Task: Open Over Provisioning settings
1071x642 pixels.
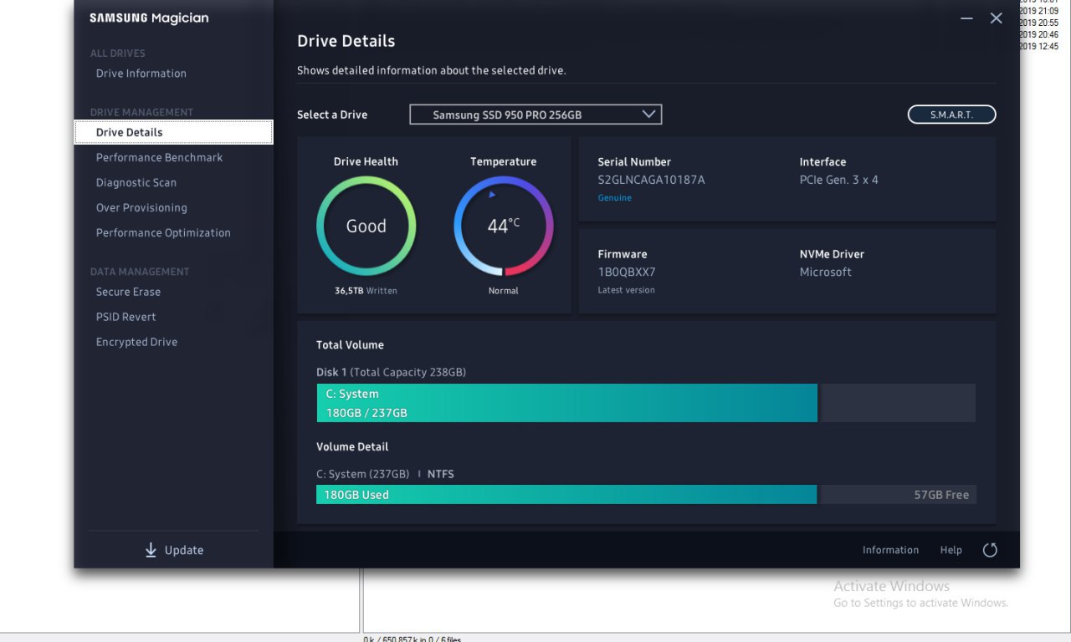Action: pos(141,207)
